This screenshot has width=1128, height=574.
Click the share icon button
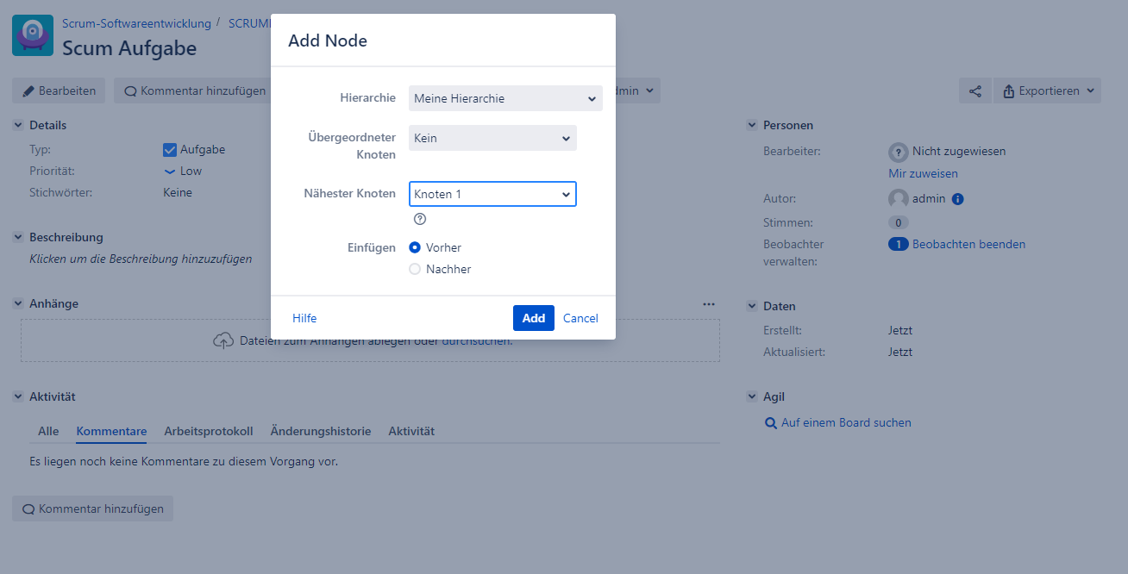[x=974, y=90]
